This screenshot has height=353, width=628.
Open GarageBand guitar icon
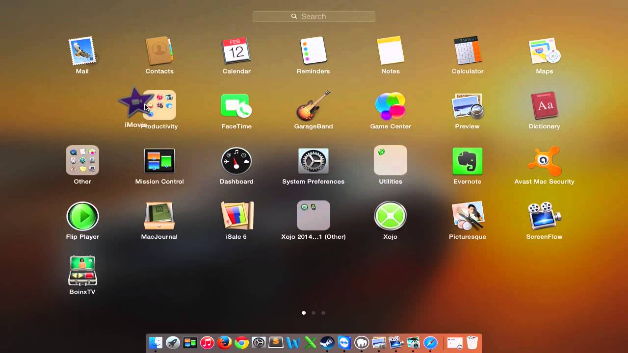[314, 106]
